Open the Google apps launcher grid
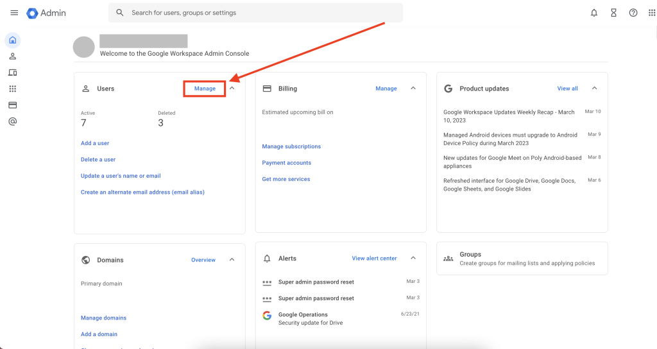This screenshot has width=657, height=349. pos(653,13)
